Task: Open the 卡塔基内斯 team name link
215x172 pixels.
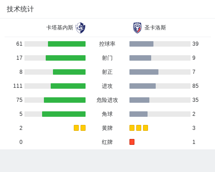Action: (60, 28)
